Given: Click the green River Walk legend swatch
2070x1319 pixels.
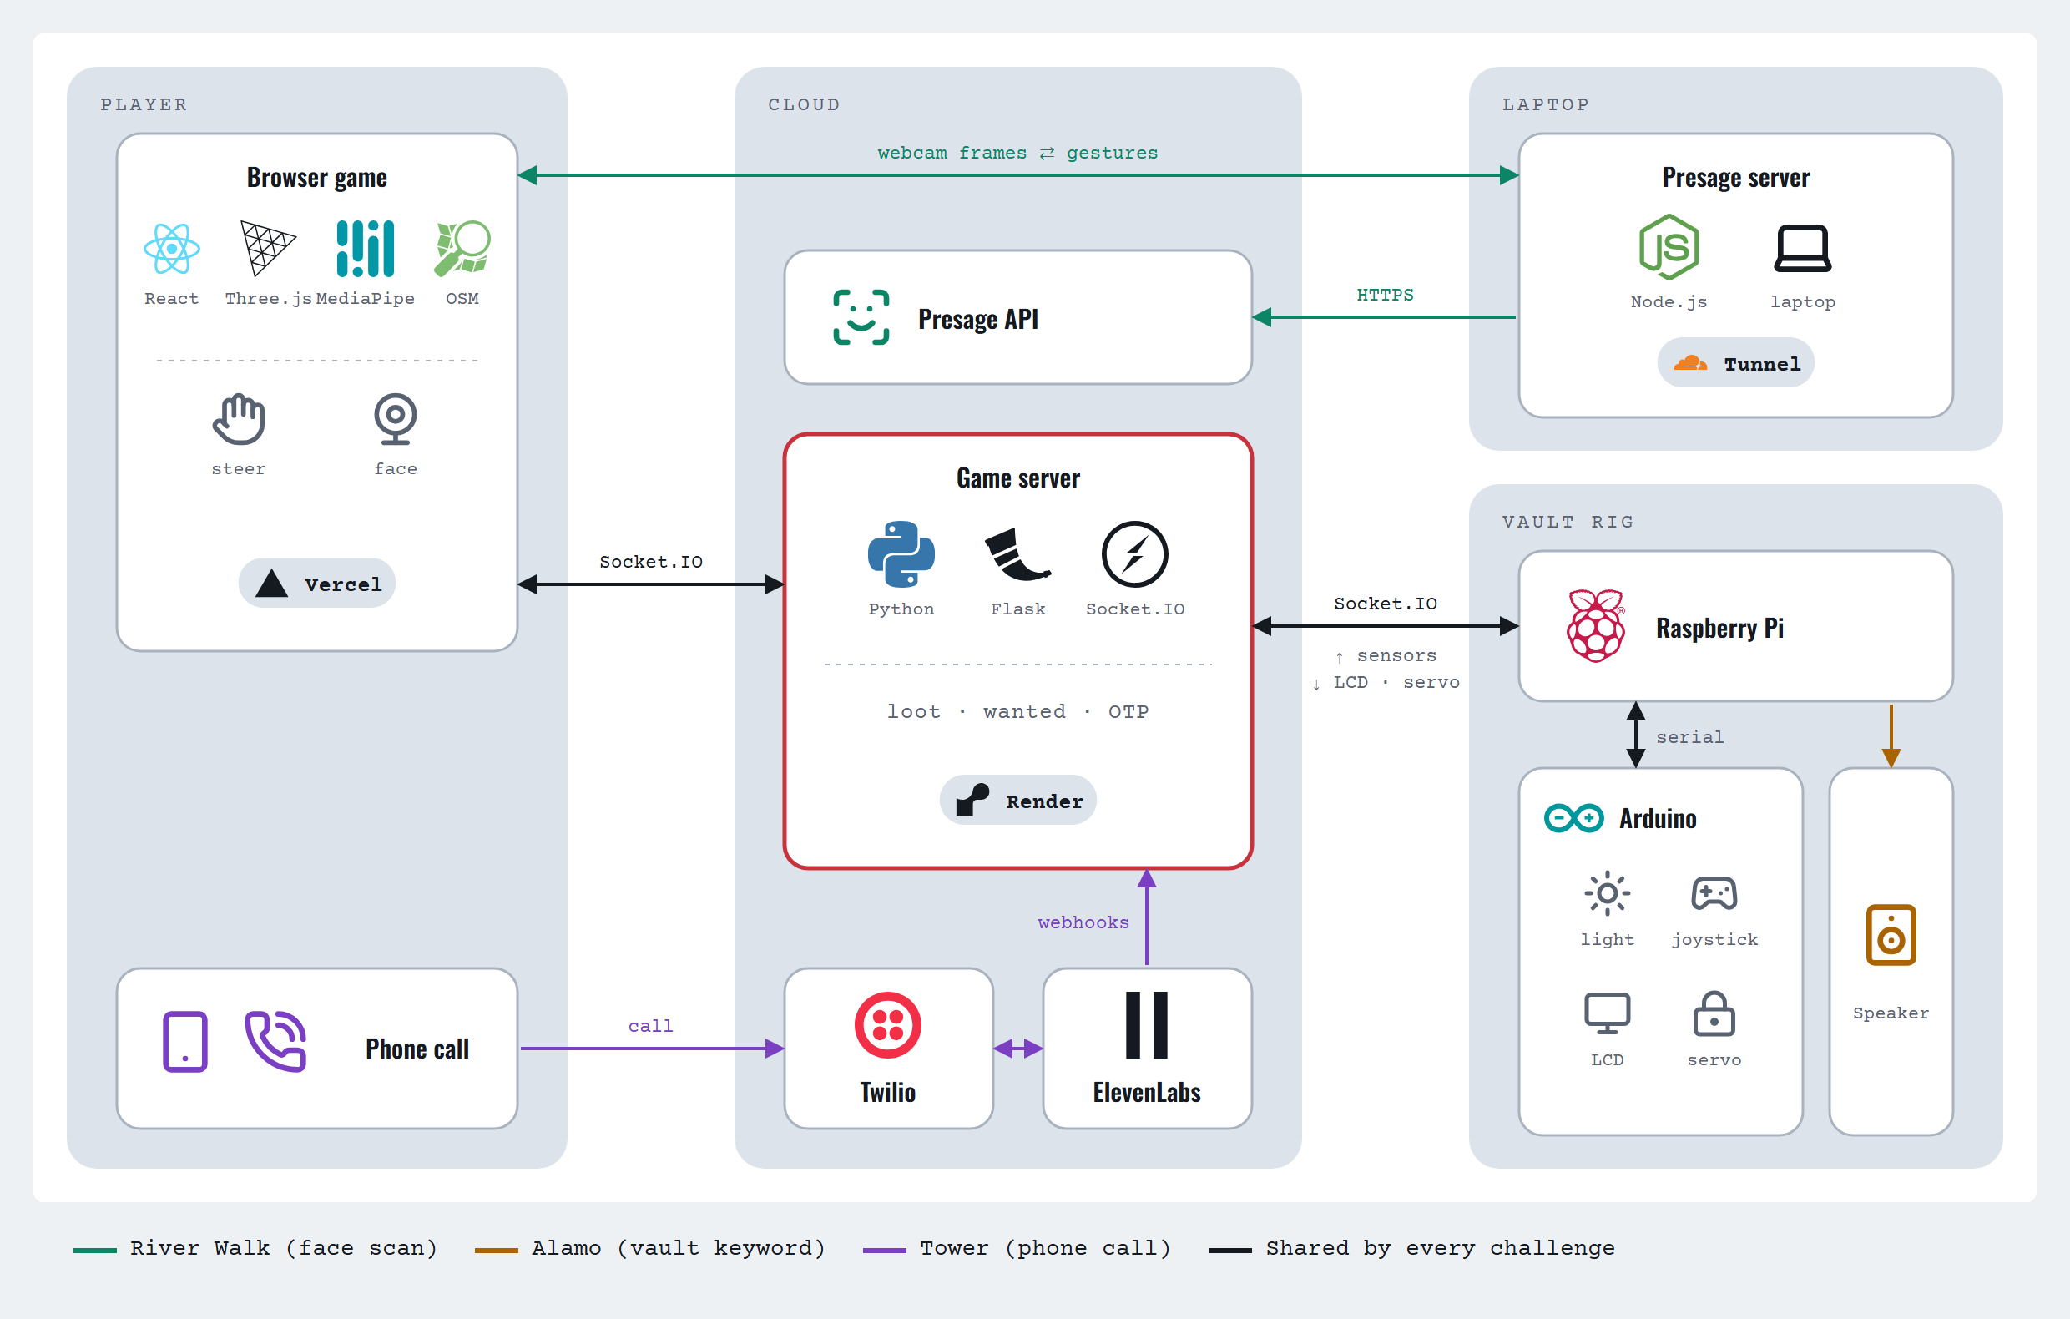Looking at the screenshot, I should 95,1251.
